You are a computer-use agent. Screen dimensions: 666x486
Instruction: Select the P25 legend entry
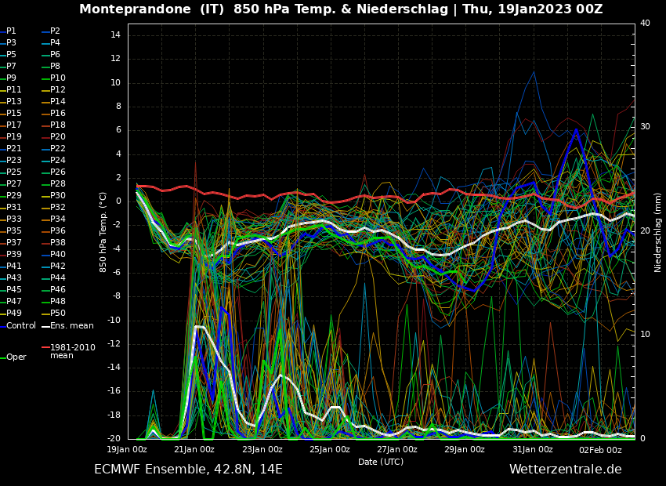click(13, 172)
